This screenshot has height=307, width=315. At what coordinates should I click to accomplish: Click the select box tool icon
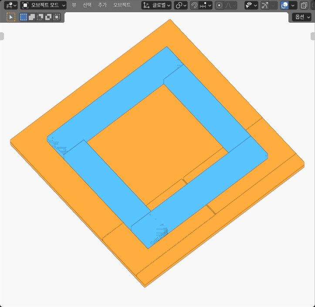11,17
